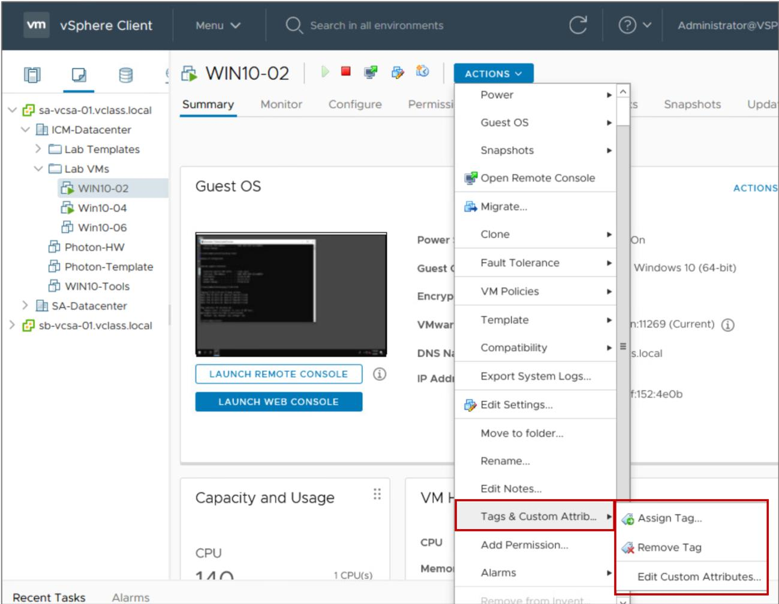Click drag handle dots on Capacity and Usage
This screenshot has width=779, height=604.
click(377, 494)
